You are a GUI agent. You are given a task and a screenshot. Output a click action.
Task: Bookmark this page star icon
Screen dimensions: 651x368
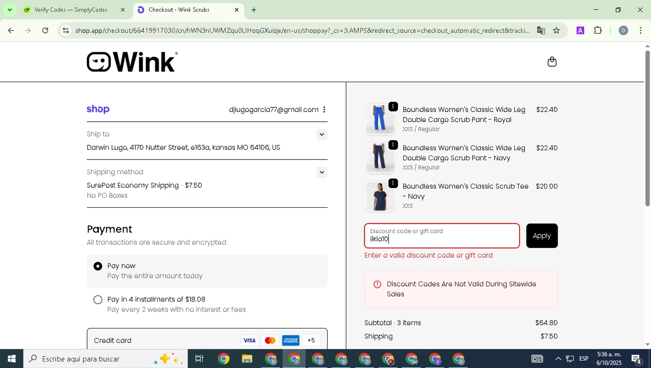coord(556,30)
